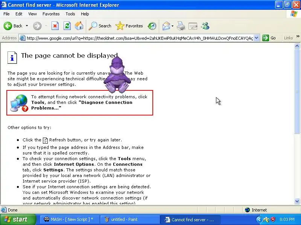Click the network diagnose globe icon
Image resolution: width=301 pixels, height=225 pixels.
point(19,103)
